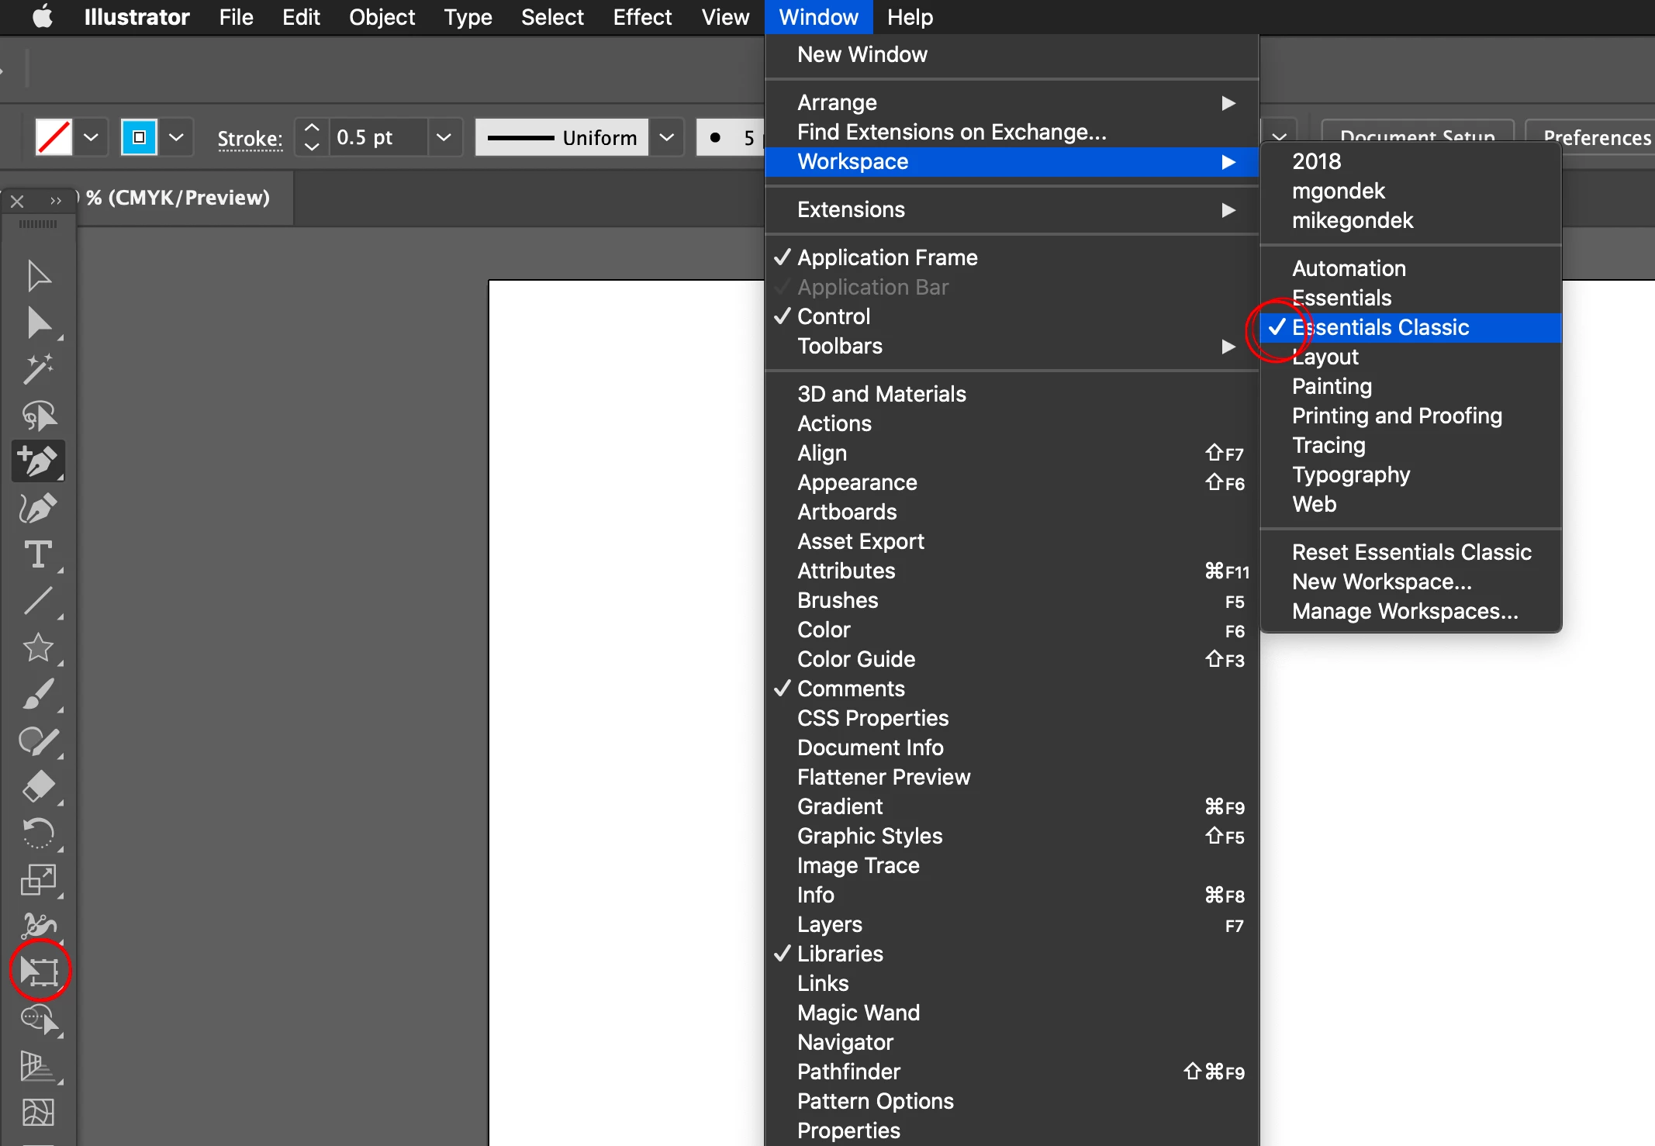1655x1146 pixels.
Task: Expand the Uniform profile dropdown
Action: [666, 138]
